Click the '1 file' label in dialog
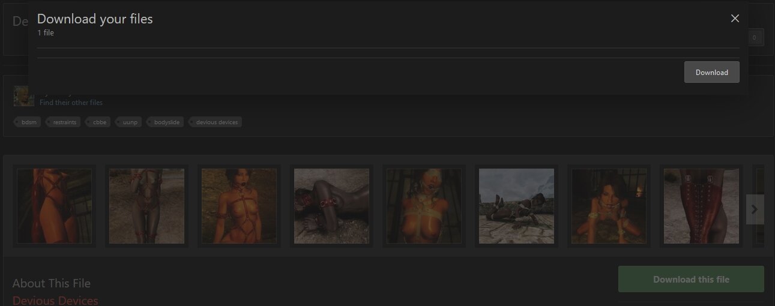Screen dimensions: 775x306 click(x=46, y=33)
